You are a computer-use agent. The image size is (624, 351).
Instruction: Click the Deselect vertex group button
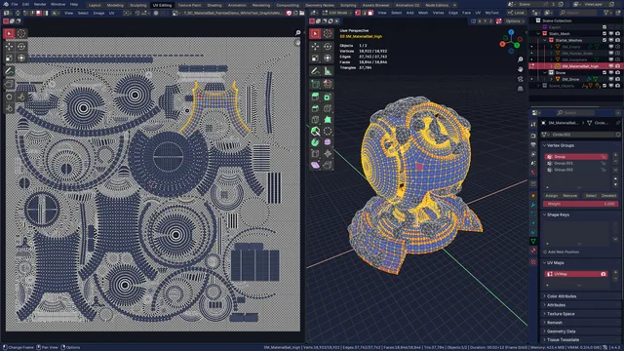608,196
